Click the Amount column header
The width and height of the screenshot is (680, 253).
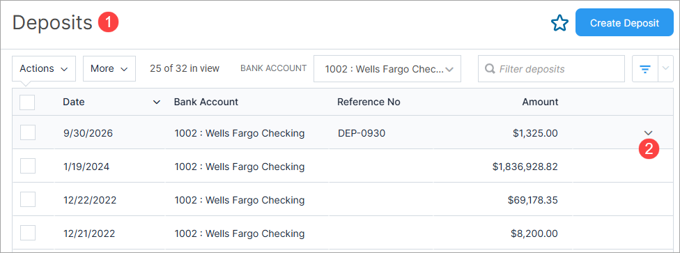tap(540, 102)
